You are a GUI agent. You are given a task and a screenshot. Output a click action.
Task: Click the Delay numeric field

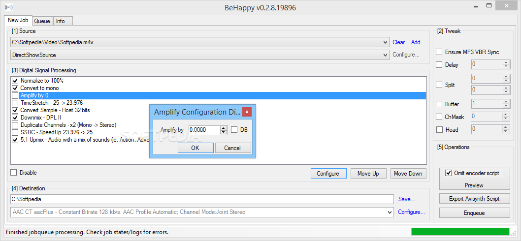pyautogui.click(x=487, y=64)
